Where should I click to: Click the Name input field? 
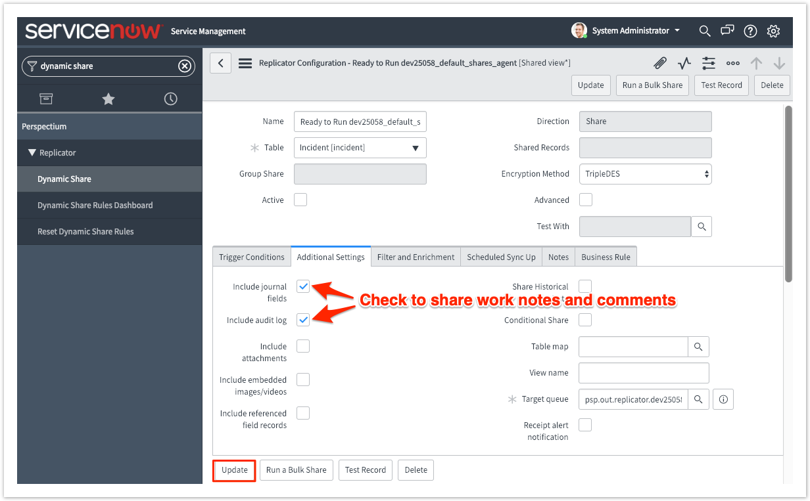click(360, 121)
